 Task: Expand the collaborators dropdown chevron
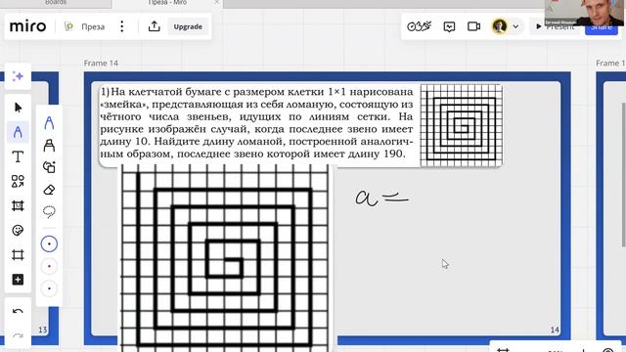click(515, 26)
